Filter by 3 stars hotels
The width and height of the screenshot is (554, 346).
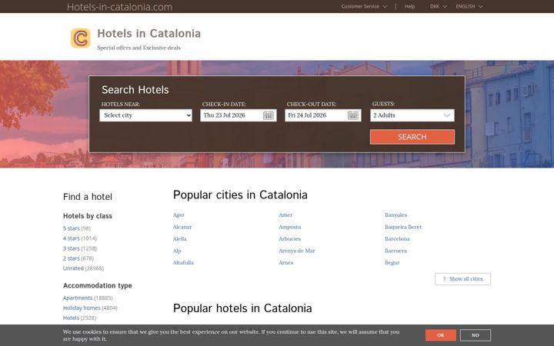click(x=72, y=248)
